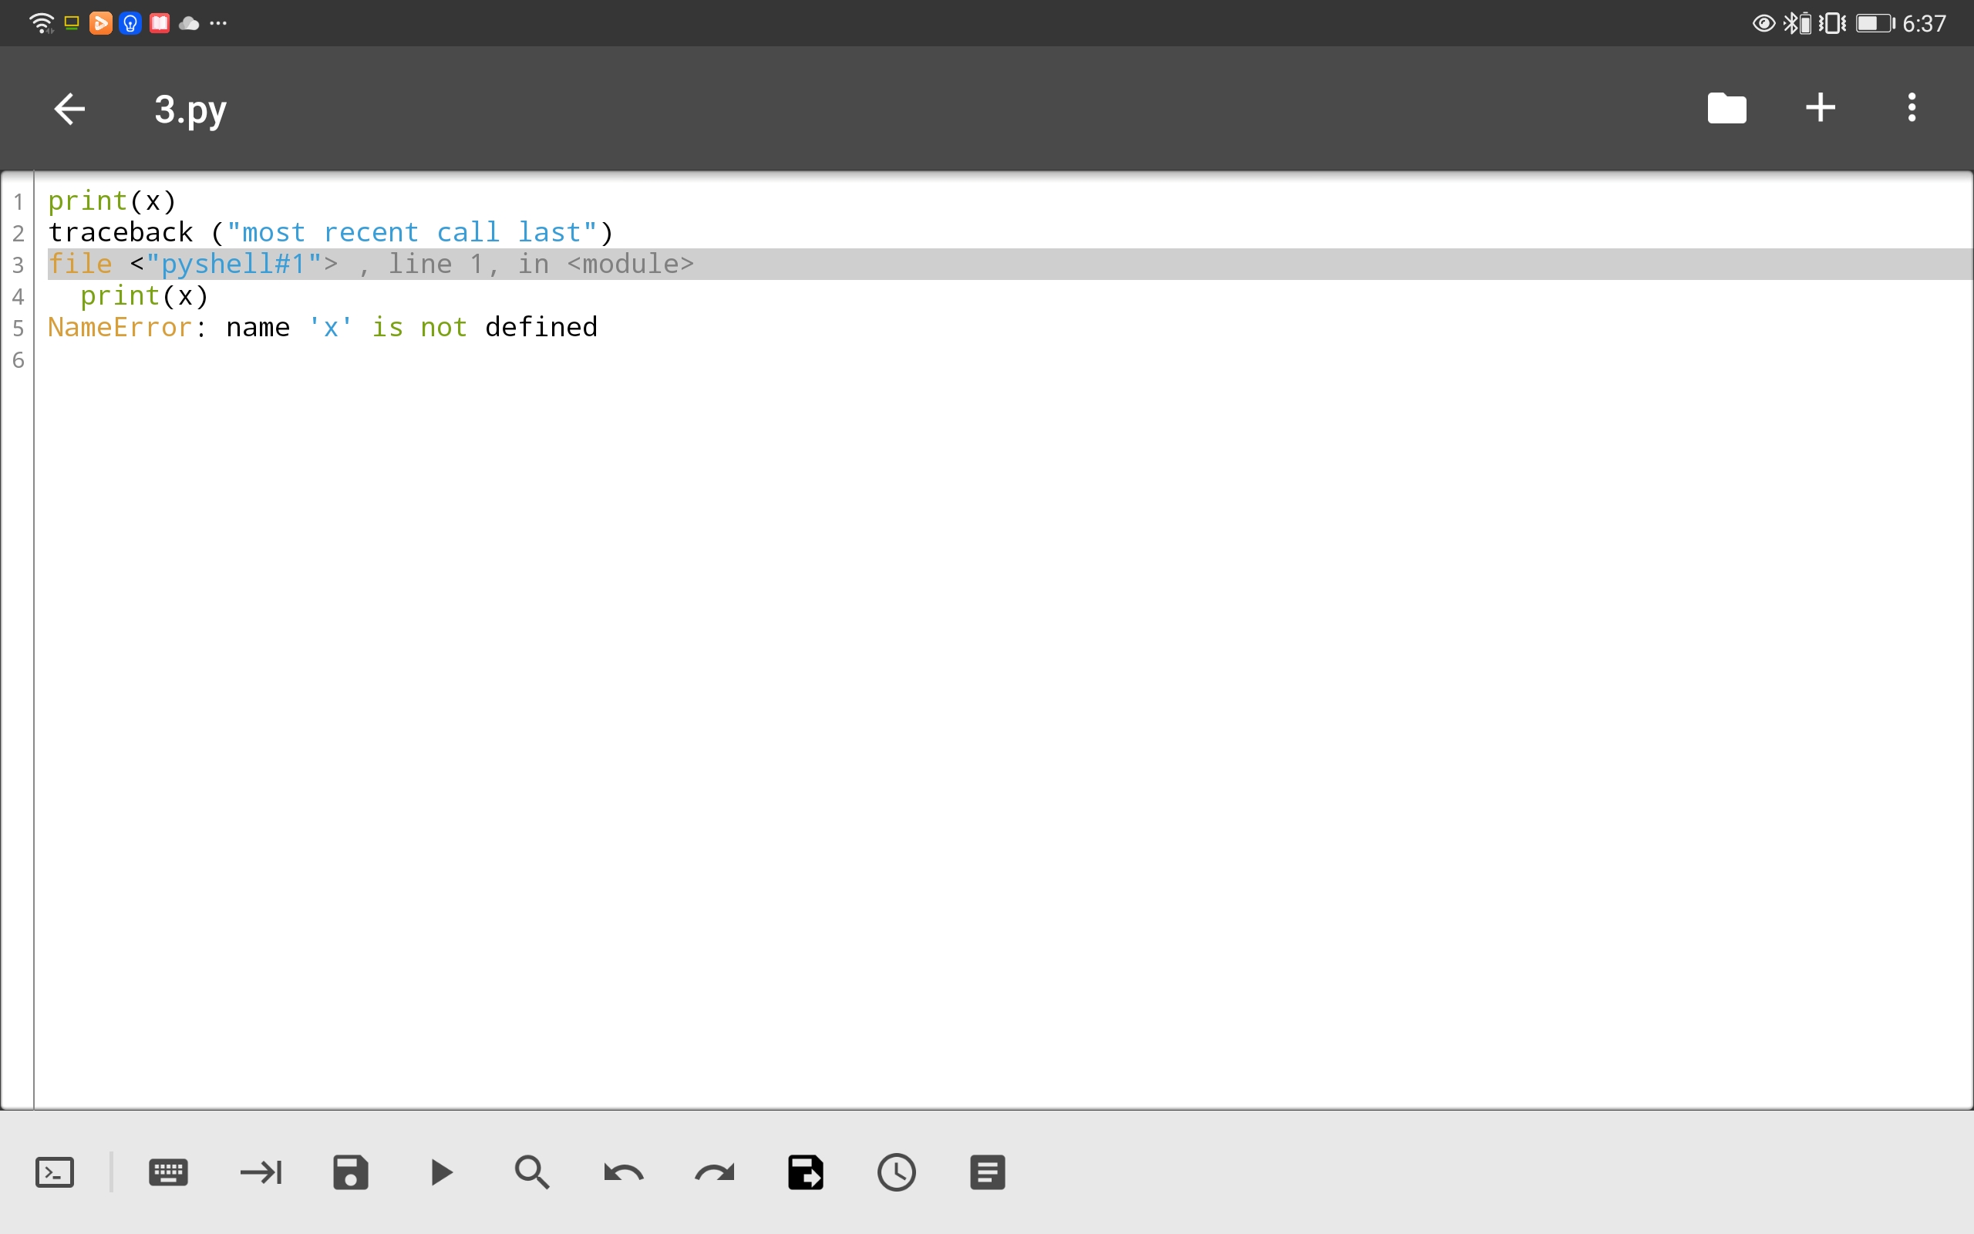Open the terminal console icon
The height and width of the screenshot is (1234, 1974).
coord(55,1173)
